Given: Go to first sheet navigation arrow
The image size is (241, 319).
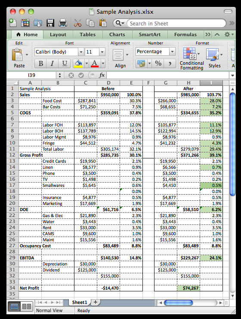Looking at the screenshot, I should point(40,302).
